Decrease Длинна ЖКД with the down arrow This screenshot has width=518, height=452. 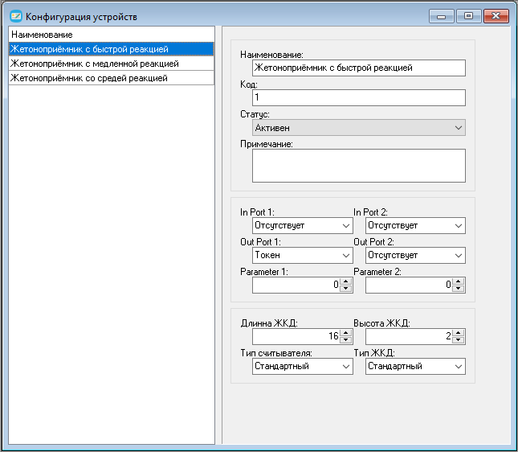click(345, 340)
